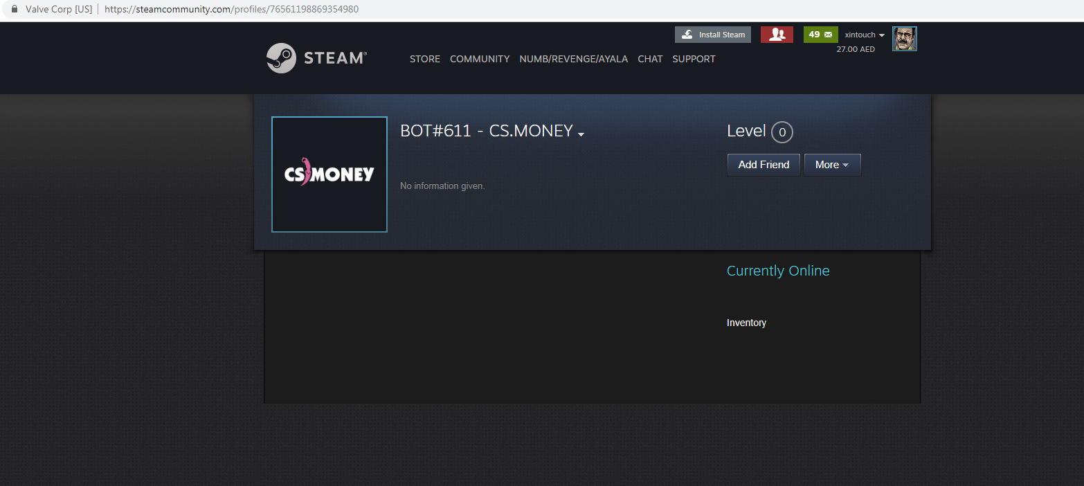
Task: Click the 27.00 AED wallet balance
Action: pos(856,49)
